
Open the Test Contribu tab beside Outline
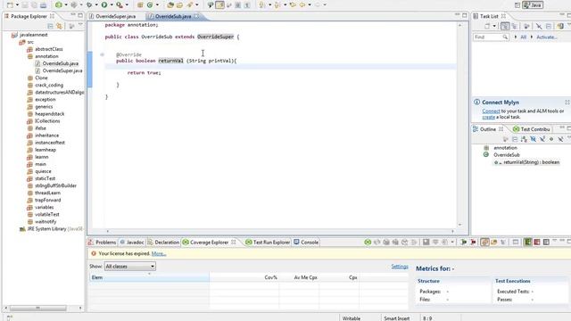532,129
